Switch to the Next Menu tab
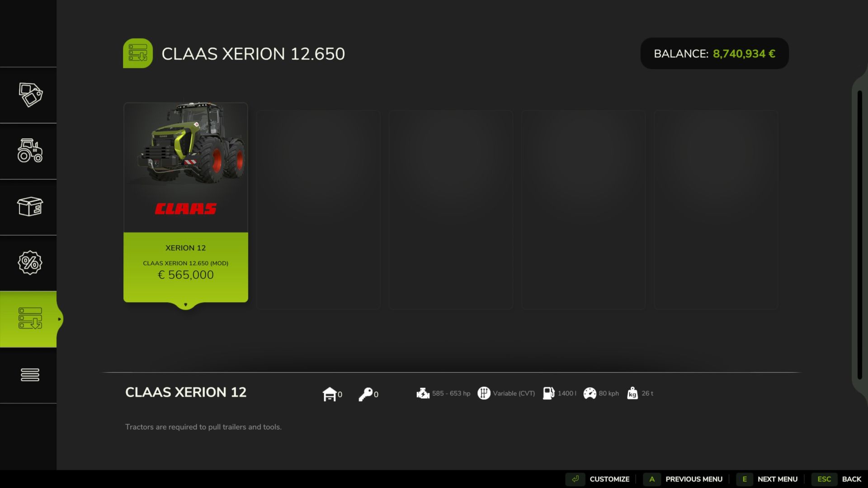The width and height of the screenshot is (868, 488). 776,479
